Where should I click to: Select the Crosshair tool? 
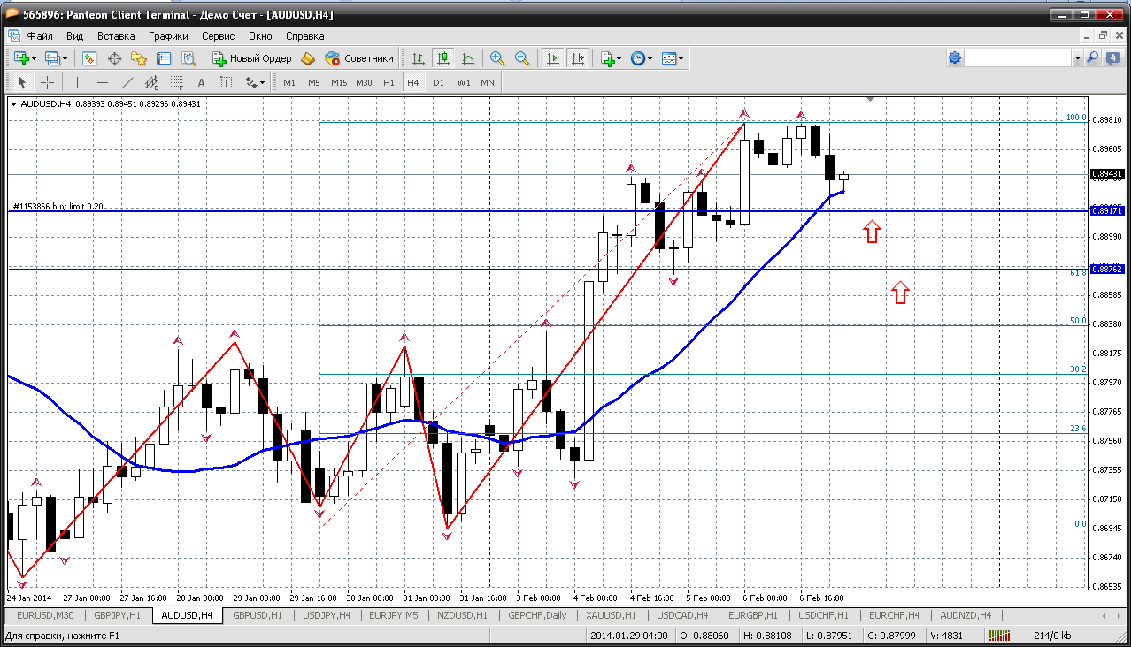coord(47,82)
